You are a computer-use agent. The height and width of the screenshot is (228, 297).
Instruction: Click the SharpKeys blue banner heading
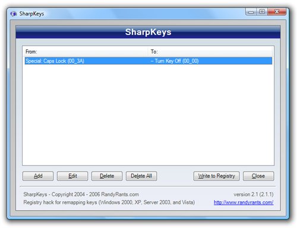pyautogui.click(x=148, y=32)
